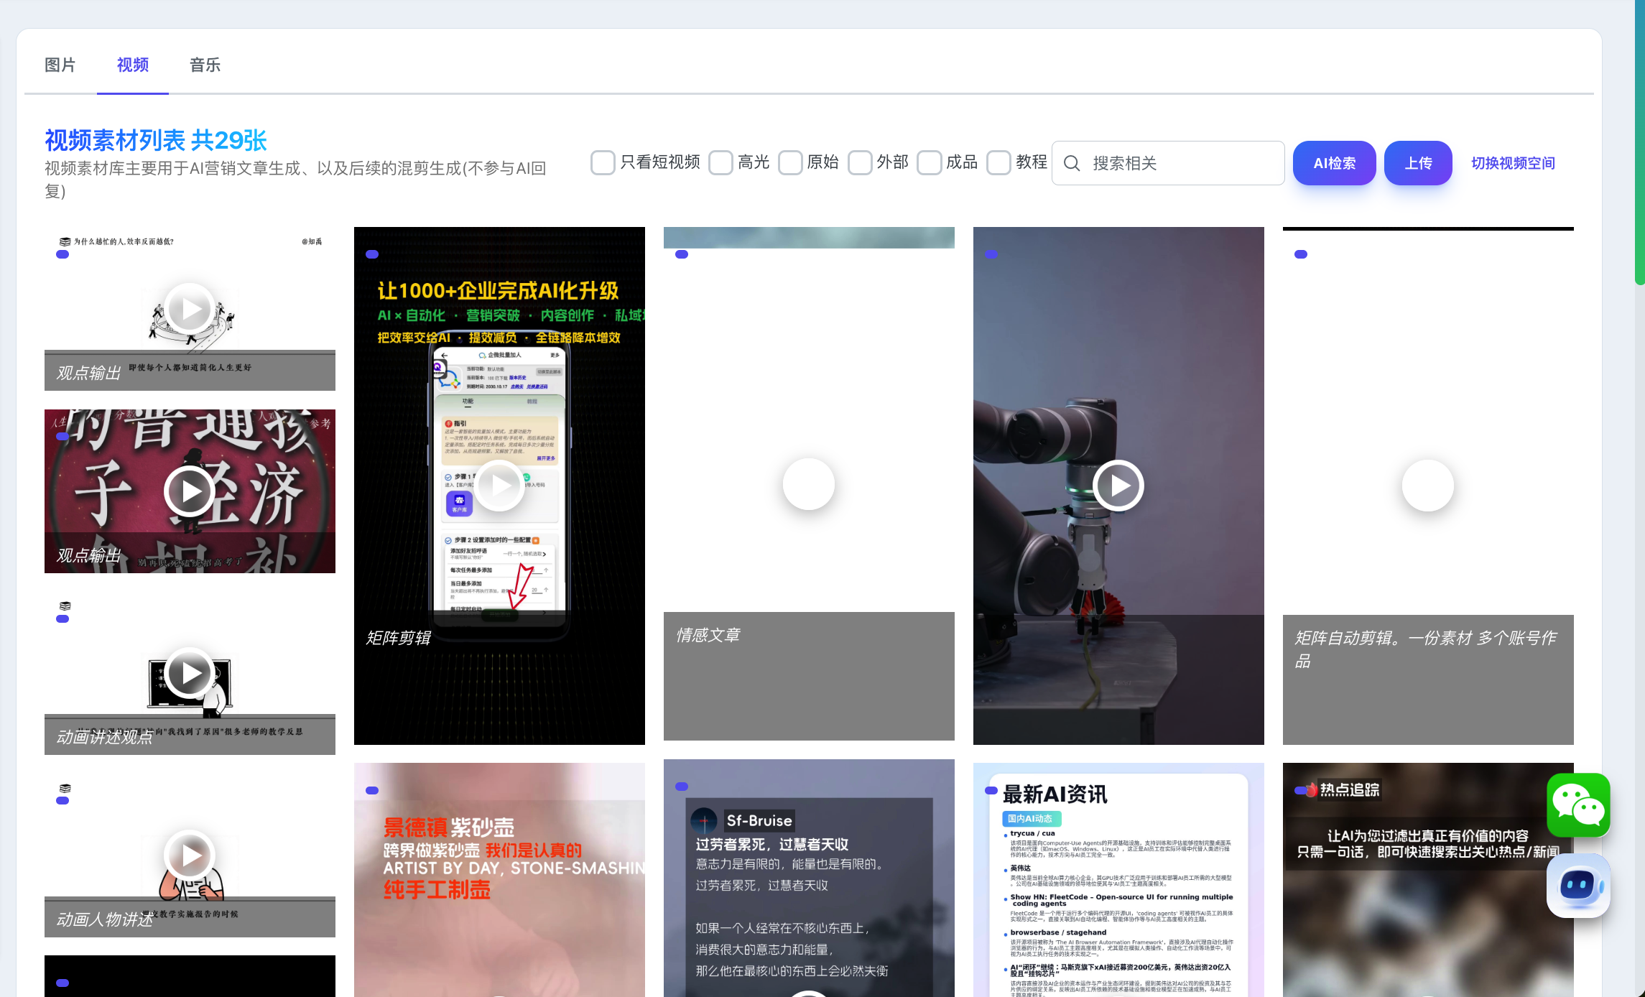Image resolution: width=1645 pixels, height=997 pixels.
Task: Click the green WeChat floating icon
Action: [1577, 804]
